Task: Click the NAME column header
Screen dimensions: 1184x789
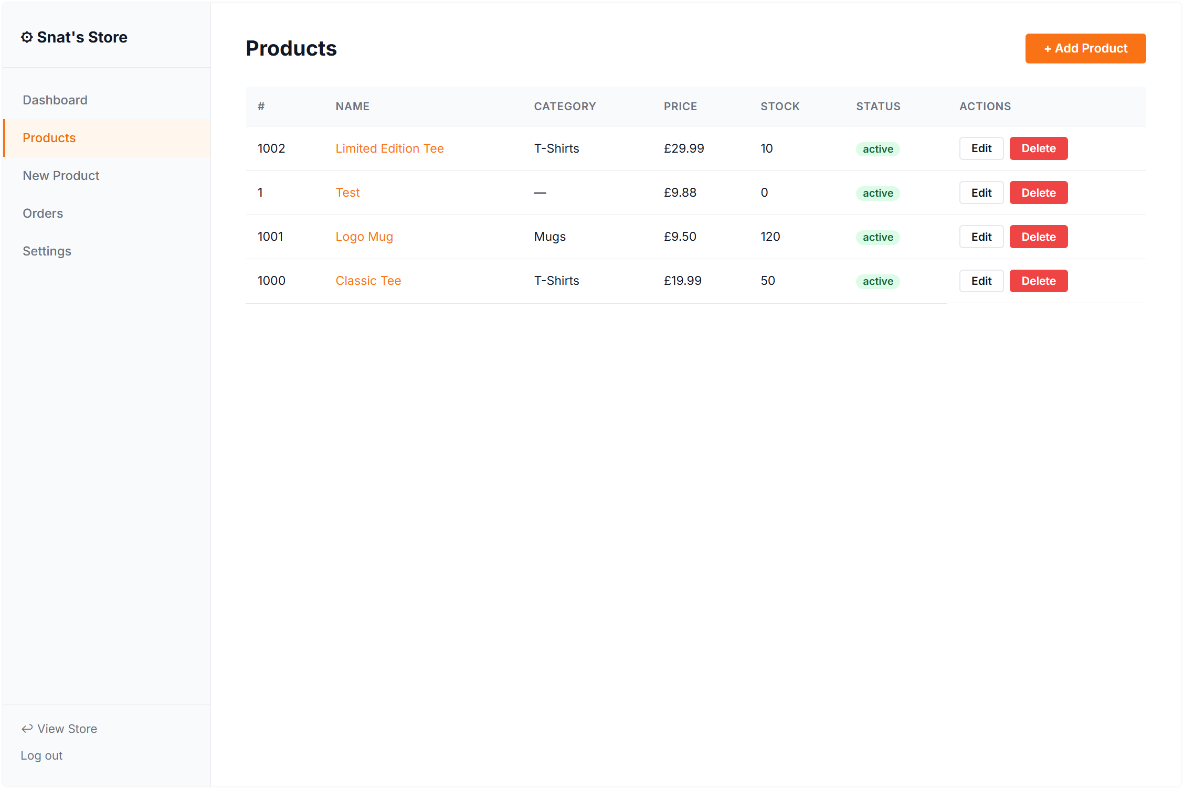Action: [x=352, y=106]
